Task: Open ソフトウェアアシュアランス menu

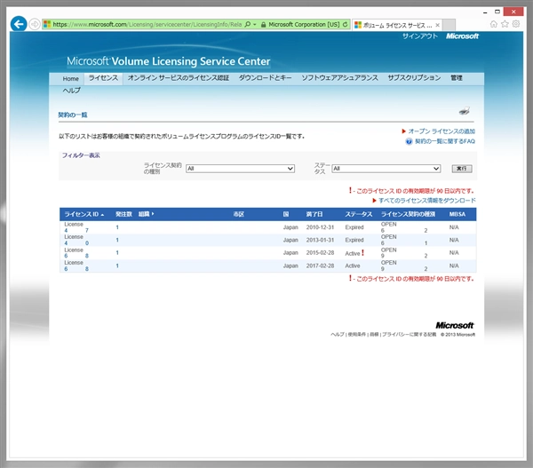Action: click(x=339, y=78)
